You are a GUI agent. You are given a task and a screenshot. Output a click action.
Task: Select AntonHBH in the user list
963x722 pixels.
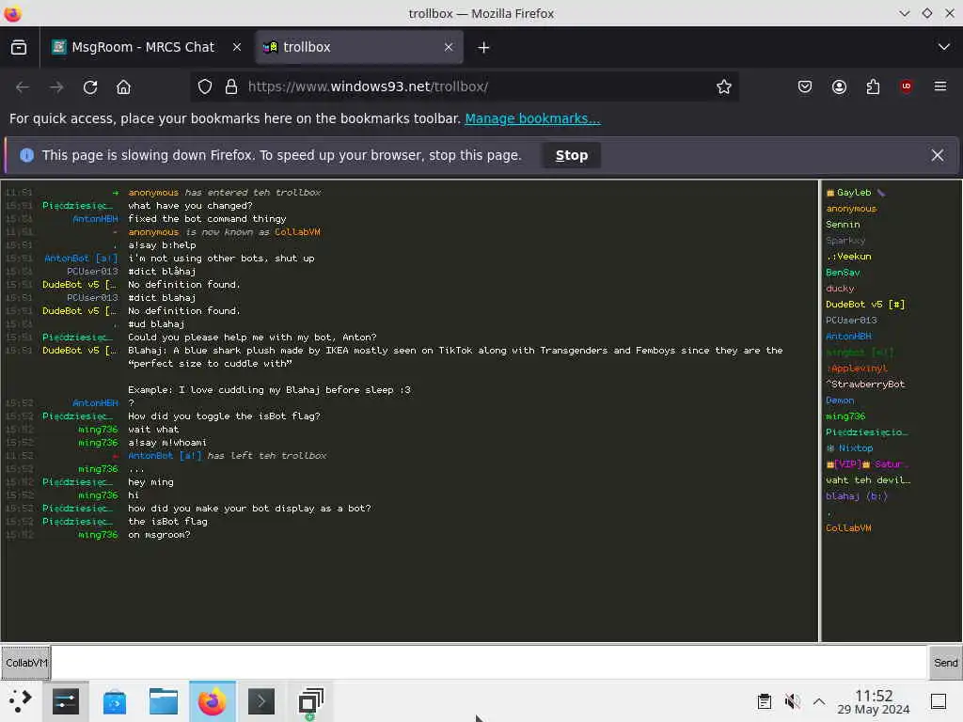click(x=848, y=337)
